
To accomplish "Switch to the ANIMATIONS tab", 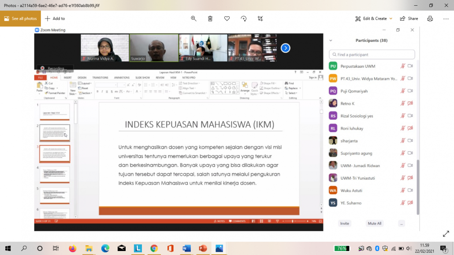I will 122,78.
